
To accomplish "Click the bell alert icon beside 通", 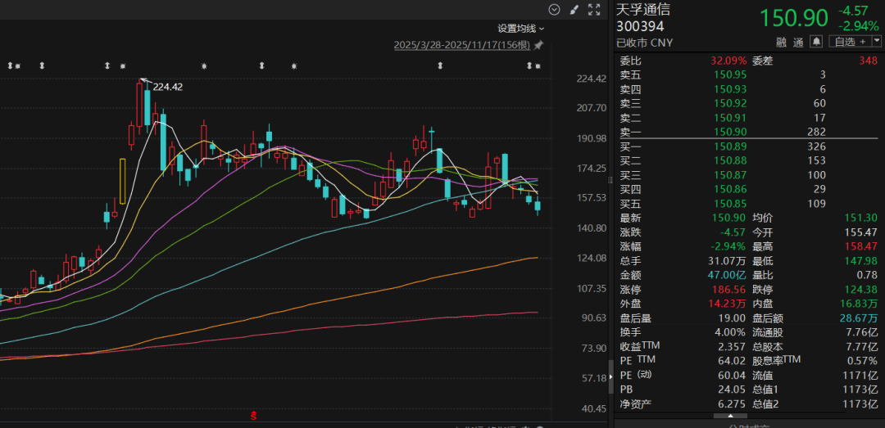I will click(816, 41).
